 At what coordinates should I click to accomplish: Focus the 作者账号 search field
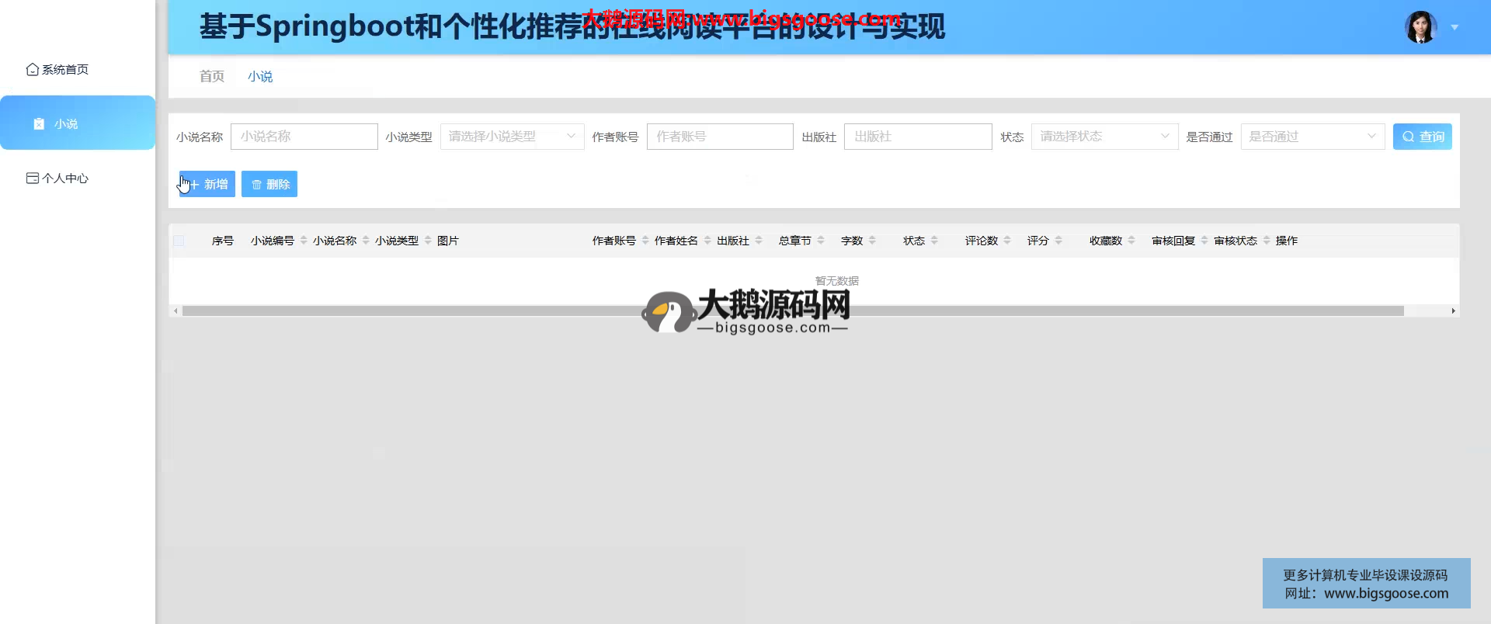coord(719,137)
